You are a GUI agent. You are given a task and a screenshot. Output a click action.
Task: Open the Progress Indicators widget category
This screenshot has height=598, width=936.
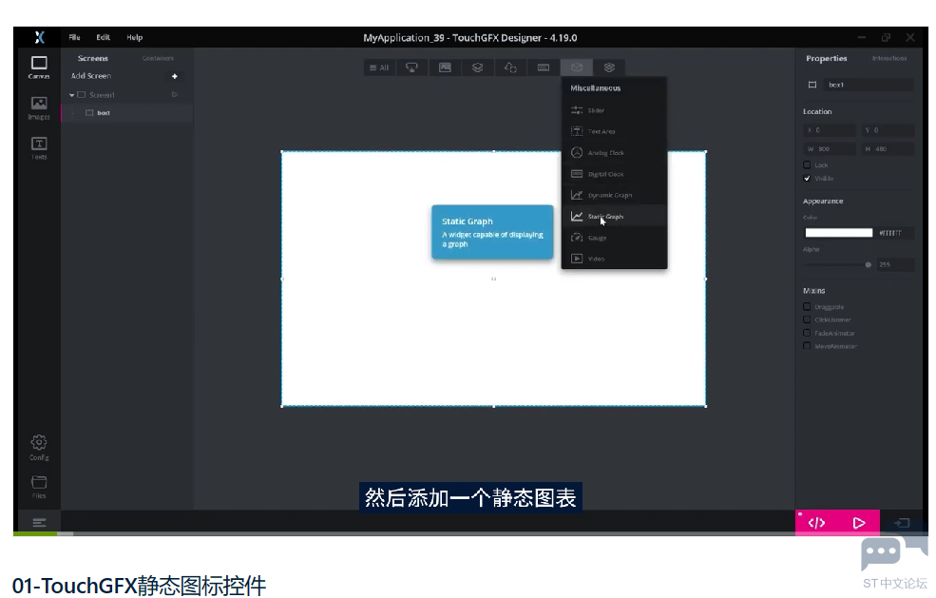click(x=544, y=68)
